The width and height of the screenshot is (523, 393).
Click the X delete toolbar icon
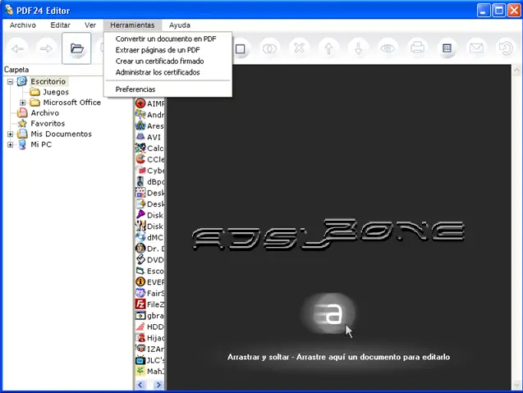[x=299, y=48]
